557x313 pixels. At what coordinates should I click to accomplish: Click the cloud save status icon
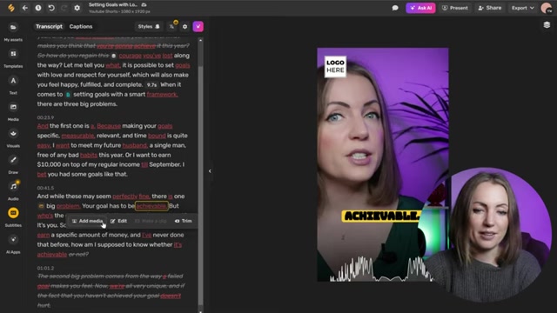pos(144,4)
